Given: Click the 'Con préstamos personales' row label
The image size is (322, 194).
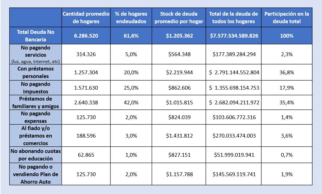Looking at the screenshot, I should click(x=35, y=72).
